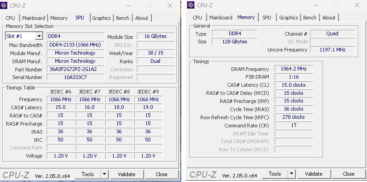367x182 pixels.
Task: Switch to SPD tab in the right window
Action: coord(267,18)
